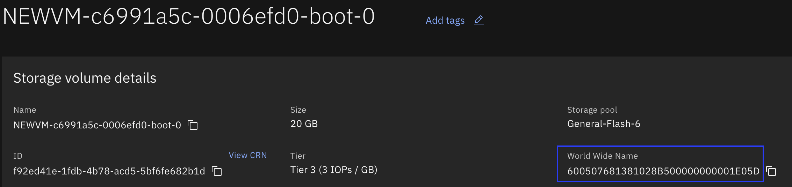Click the World Wide Name field label
Viewport: 792px width, 187px height.
(x=603, y=156)
